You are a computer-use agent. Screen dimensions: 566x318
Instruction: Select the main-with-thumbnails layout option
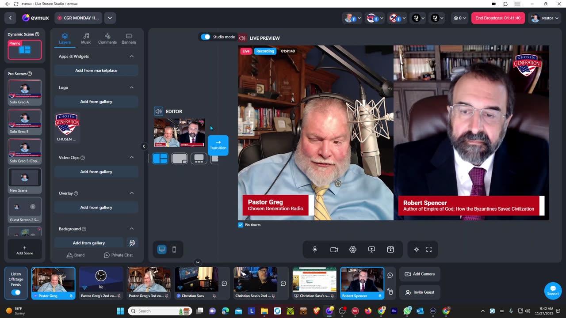tap(199, 159)
